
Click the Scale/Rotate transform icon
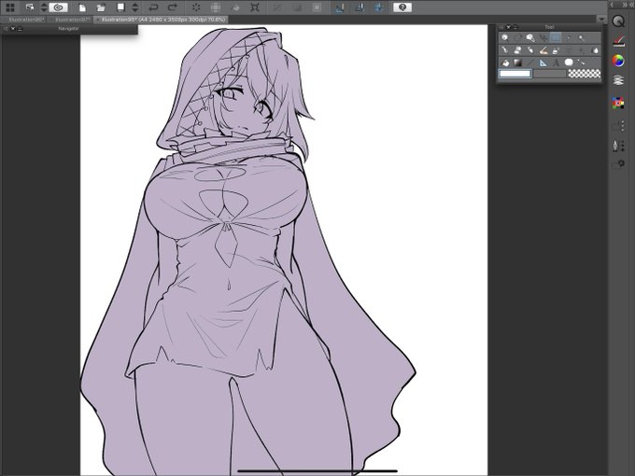click(255, 7)
